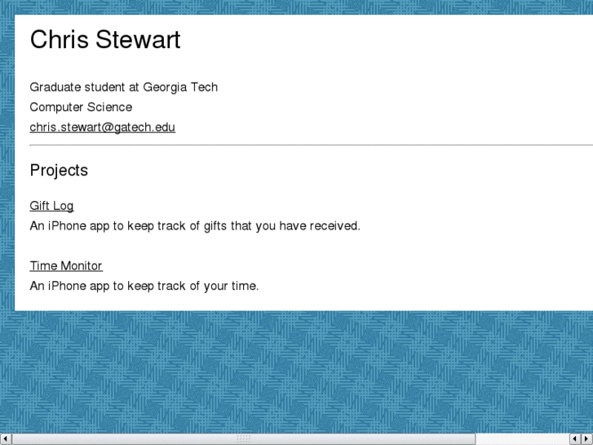Click the 'Graduate student at Georgia Tech' line
The height and width of the screenshot is (445, 593).
click(123, 87)
